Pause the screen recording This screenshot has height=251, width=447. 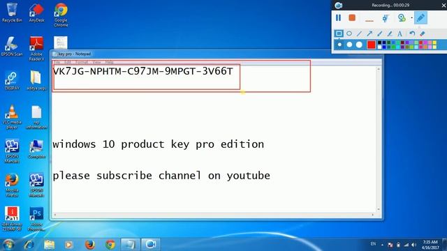pyautogui.click(x=338, y=18)
